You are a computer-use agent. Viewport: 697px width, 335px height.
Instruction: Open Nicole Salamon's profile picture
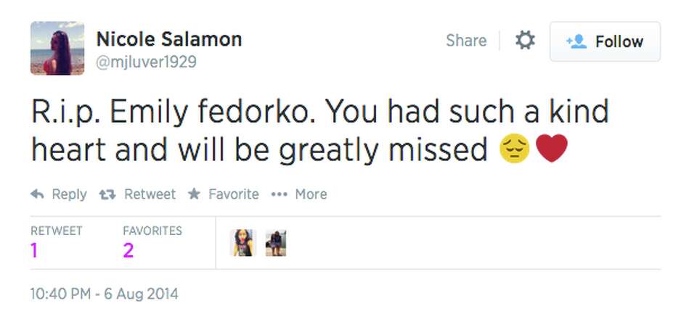[57, 49]
